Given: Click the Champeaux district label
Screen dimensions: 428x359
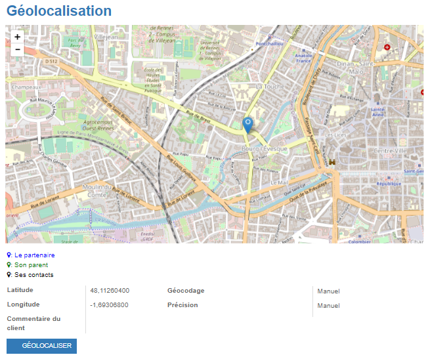Looking at the screenshot, I should 26,87.
